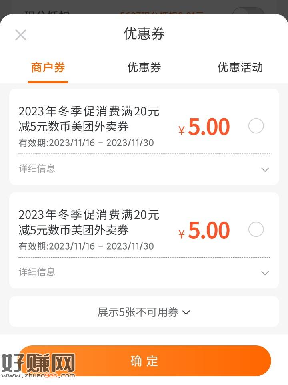Tap the first coupon's validity date line
This screenshot has width=288, height=385.
(x=86, y=143)
